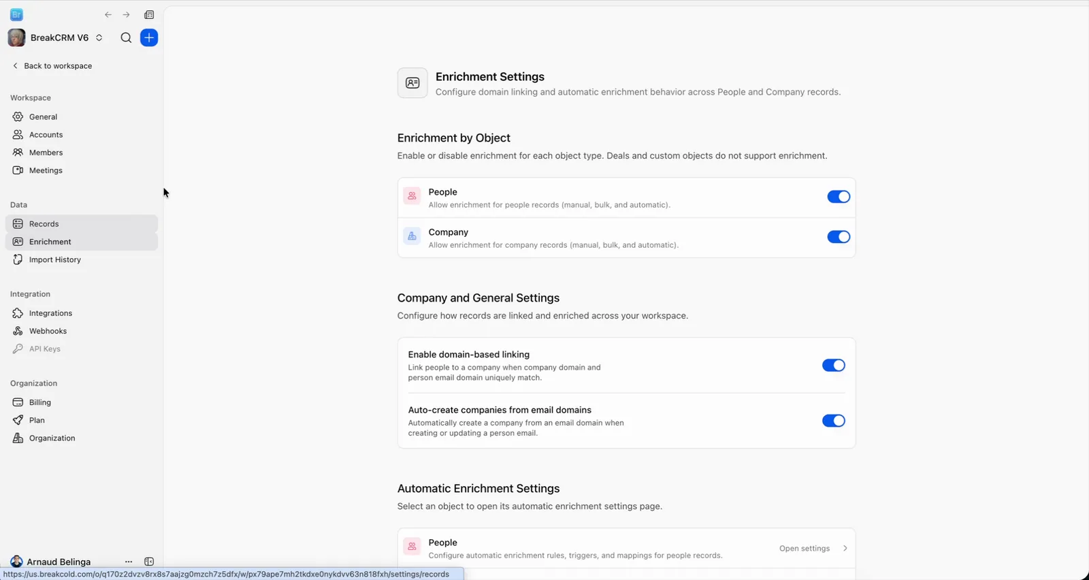Click the pink People object icon under Enrichment by Object
Screen dimensions: 1089x580
point(412,196)
